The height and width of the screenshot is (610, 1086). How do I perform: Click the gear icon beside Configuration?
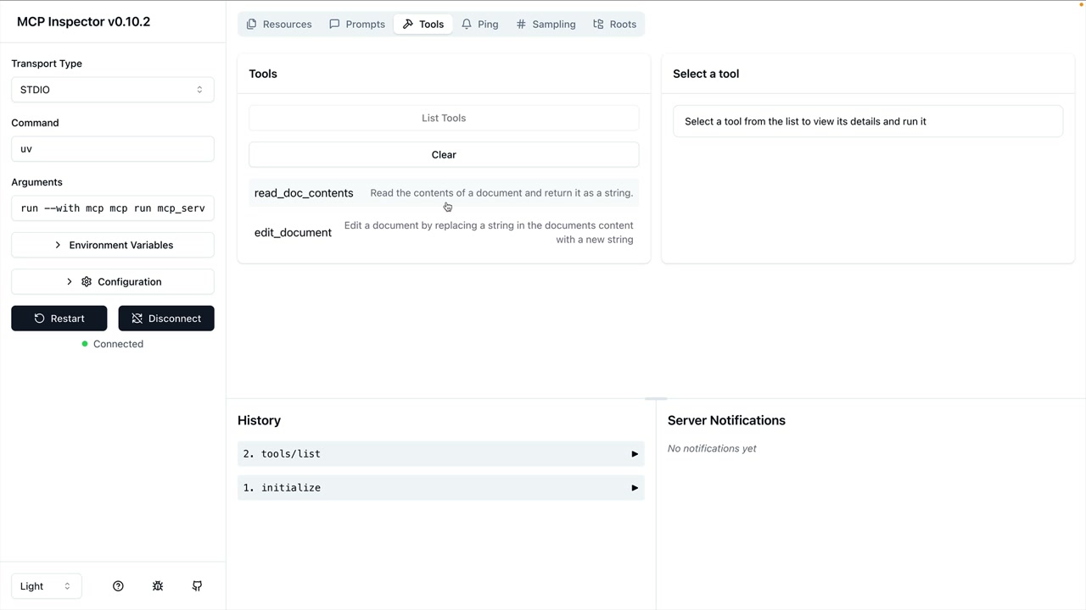coord(87,282)
